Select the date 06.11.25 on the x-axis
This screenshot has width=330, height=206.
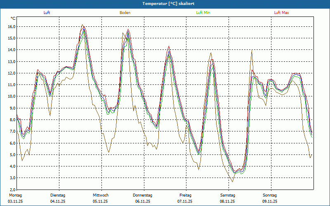point(143,201)
